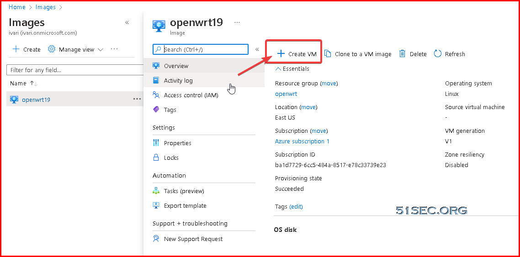Click the OS disk heading
520x257 pixels.
click(285, 230)
